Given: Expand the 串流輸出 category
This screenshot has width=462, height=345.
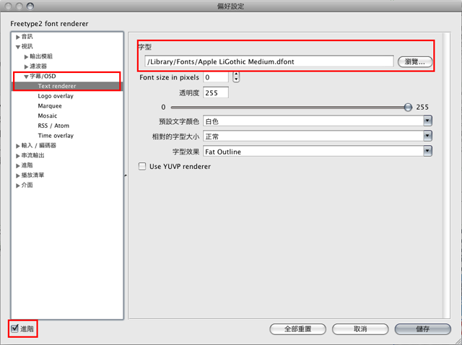Looking at the screenshot, I should point(17,156).
